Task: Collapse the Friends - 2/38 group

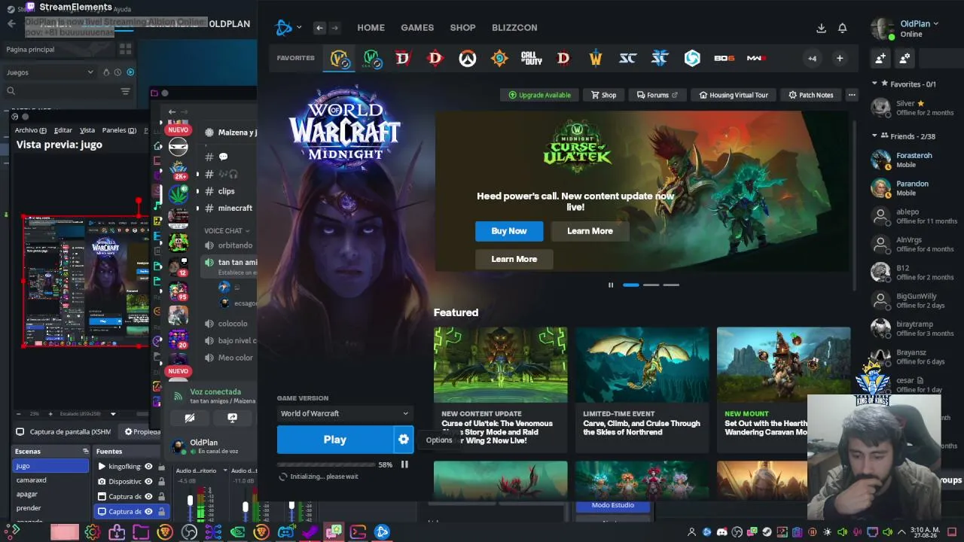Action: pos(874,136)
